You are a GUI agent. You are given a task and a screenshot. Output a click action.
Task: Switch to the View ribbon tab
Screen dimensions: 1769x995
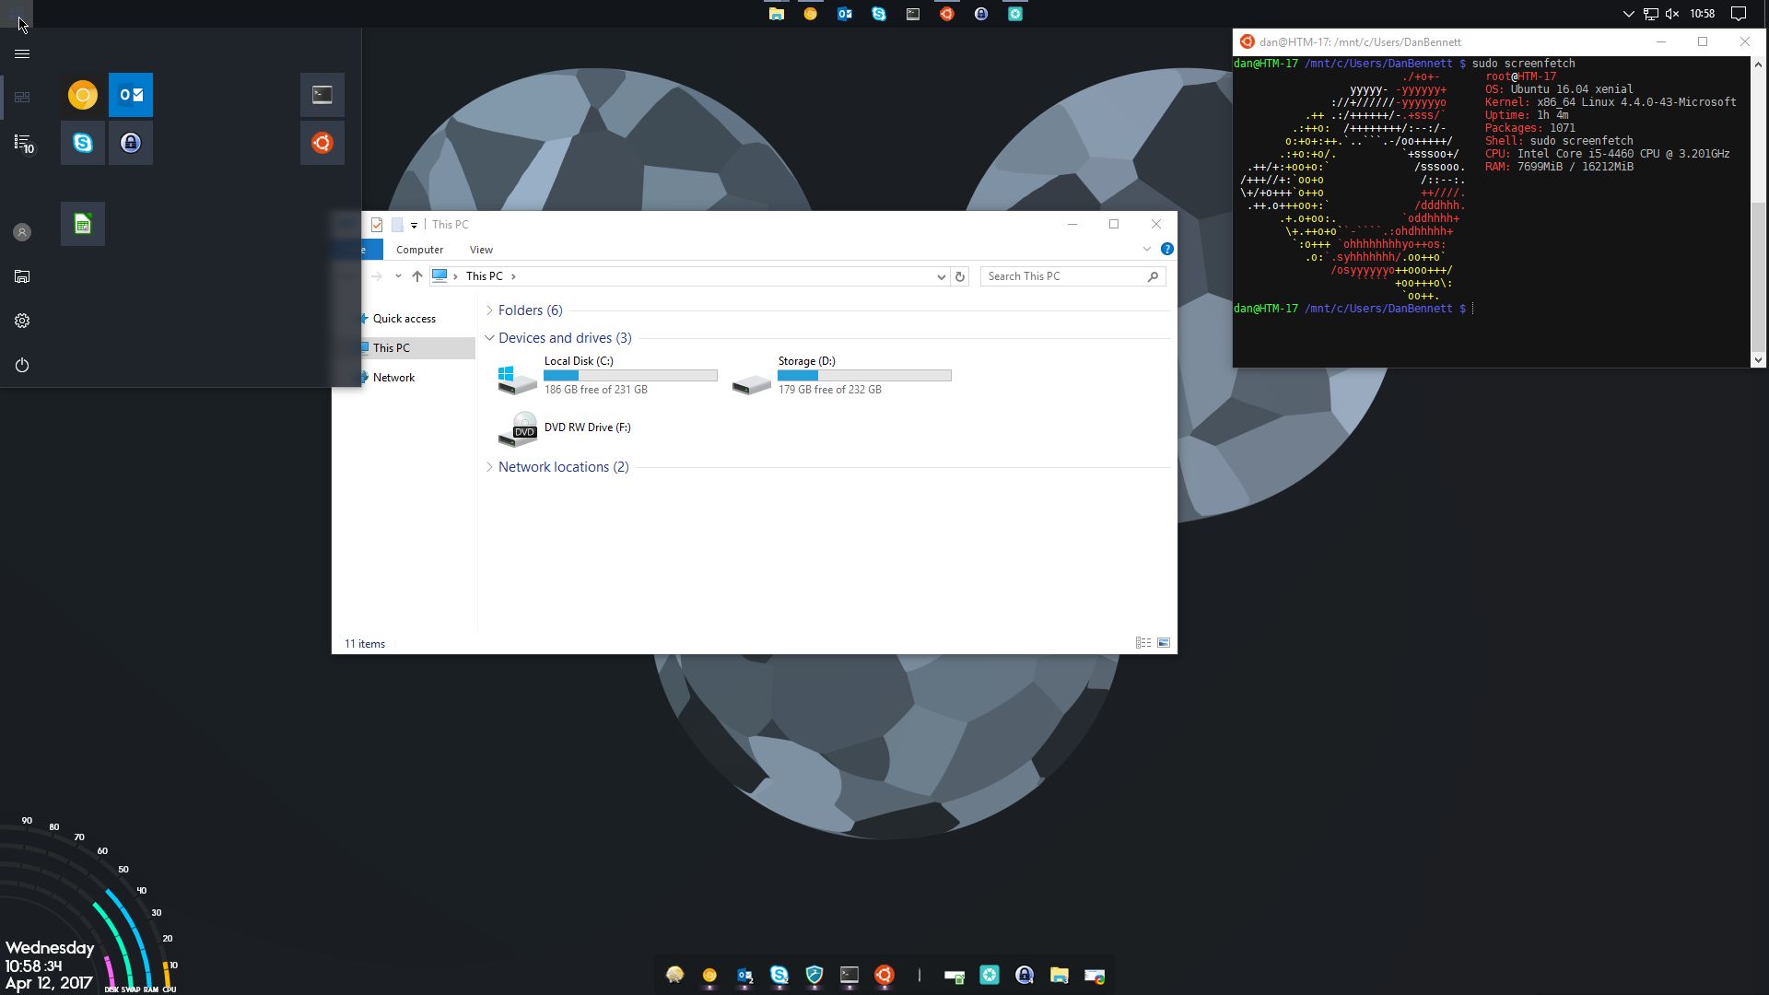click(x=481, y=249)
